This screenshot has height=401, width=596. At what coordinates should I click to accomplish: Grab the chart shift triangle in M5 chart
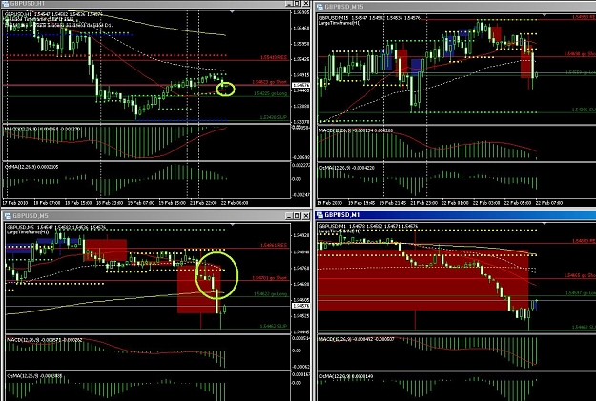233,225
